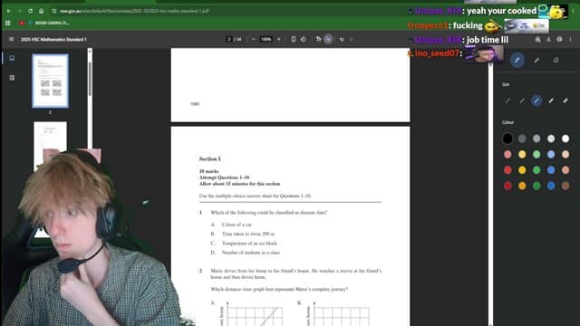Click 'Attempt Questions 1–10' instruction text
Viewport: 580px width, 326px height.
pos(224,177)
